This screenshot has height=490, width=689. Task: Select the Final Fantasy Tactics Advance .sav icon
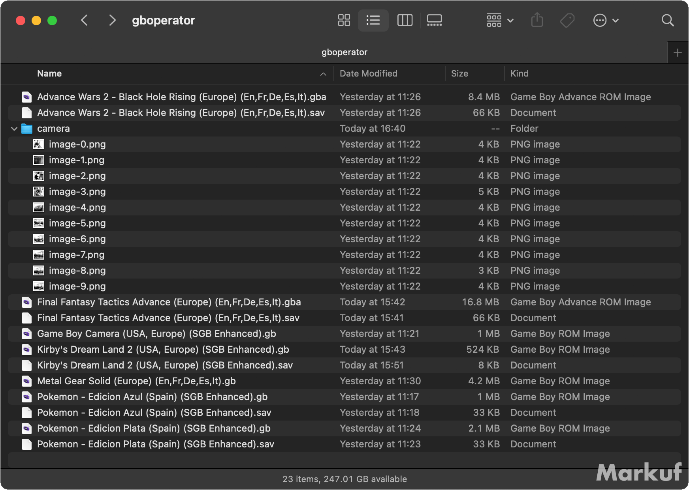click(x=27, y=318)
